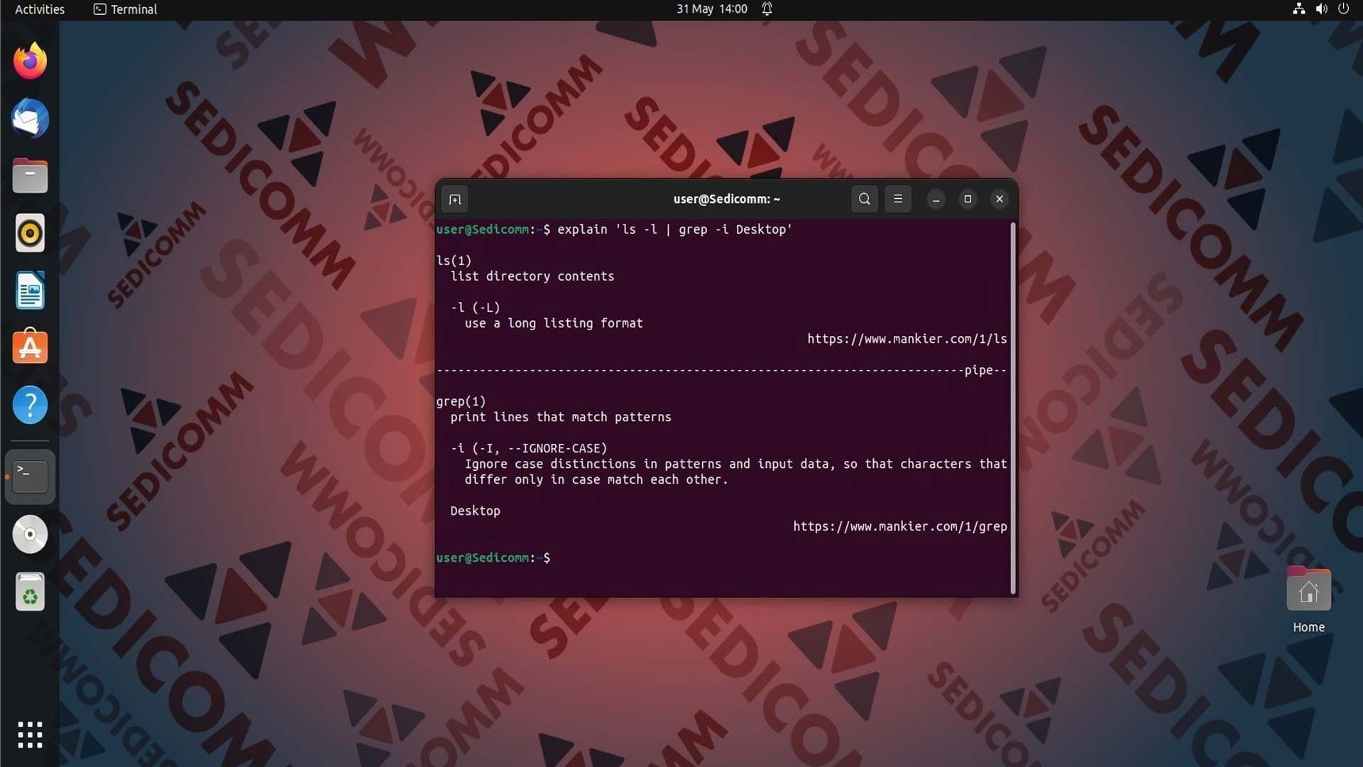Maximize the terminal window
The image size is (1363, 767).
(x=967, y=199)
